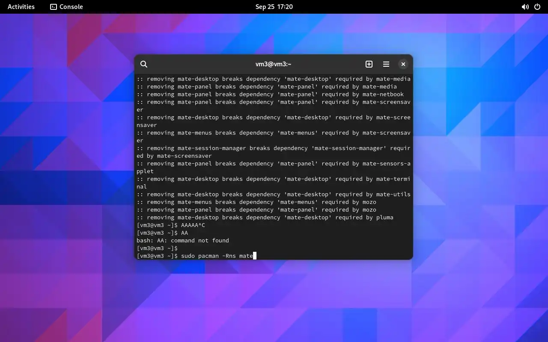
Task: Click the 'AAAAA^C' prompt line
Action: tap(171, 225)
